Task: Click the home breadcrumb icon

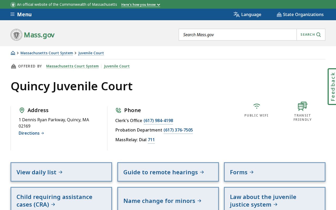Action: pos(13,53)
